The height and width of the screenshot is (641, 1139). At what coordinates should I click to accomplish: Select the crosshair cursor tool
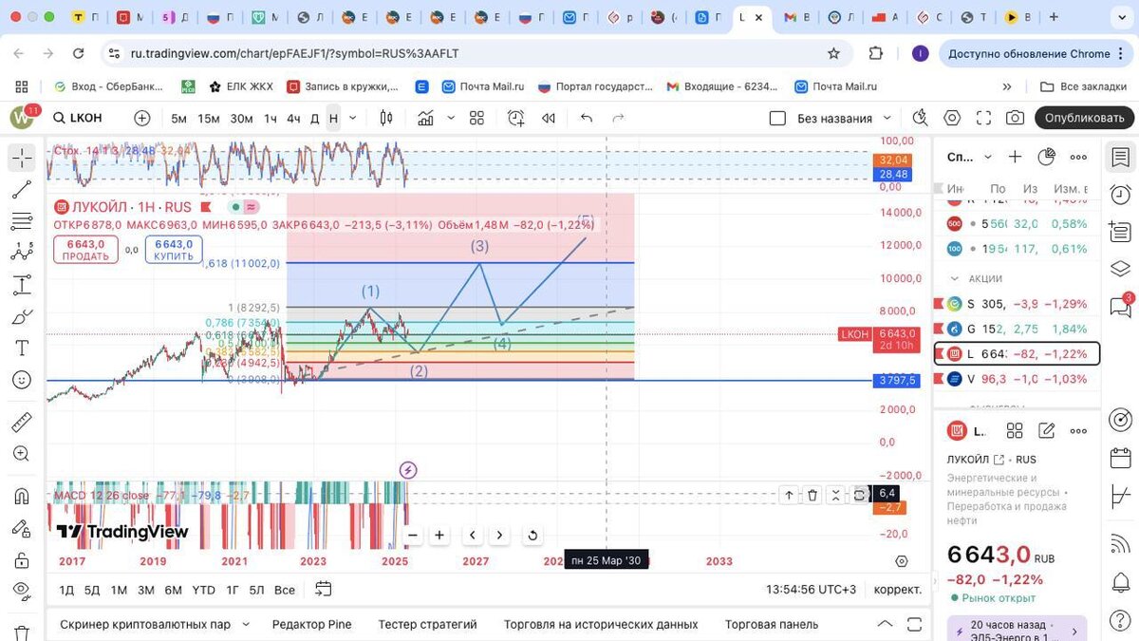22,157
